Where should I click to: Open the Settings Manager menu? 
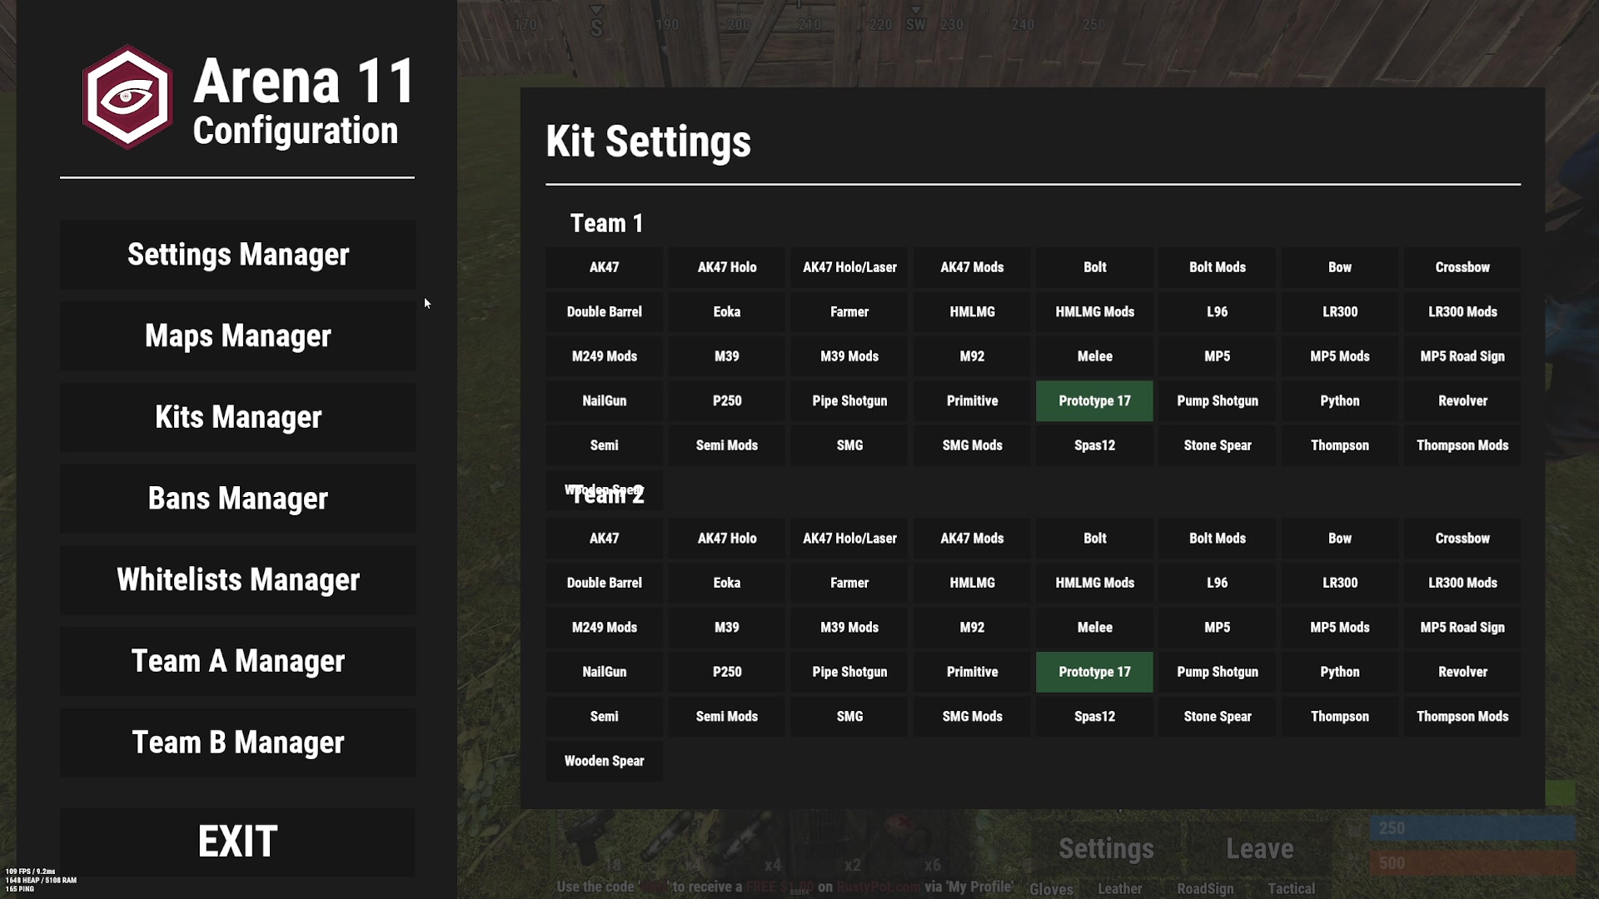point(237,255)
